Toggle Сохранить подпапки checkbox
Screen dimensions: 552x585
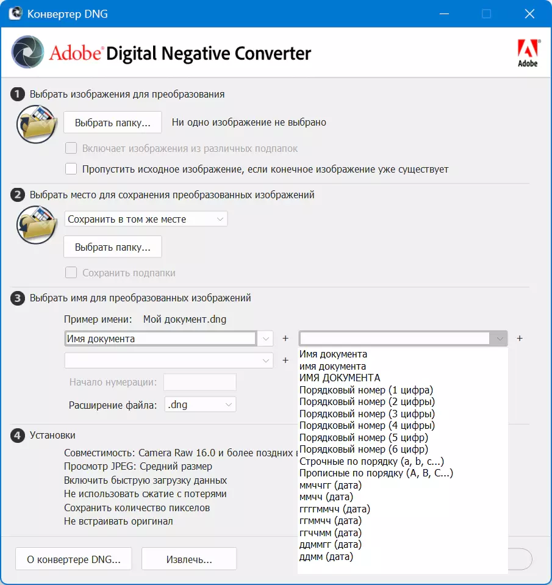(x=71, y=272)
